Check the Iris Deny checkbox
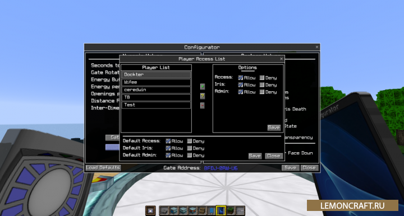404x216 pixels. [262, 84]
